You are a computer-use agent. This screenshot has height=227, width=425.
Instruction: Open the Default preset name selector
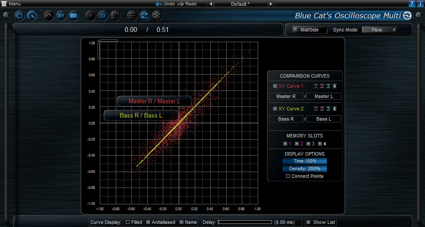pos(240,4)
